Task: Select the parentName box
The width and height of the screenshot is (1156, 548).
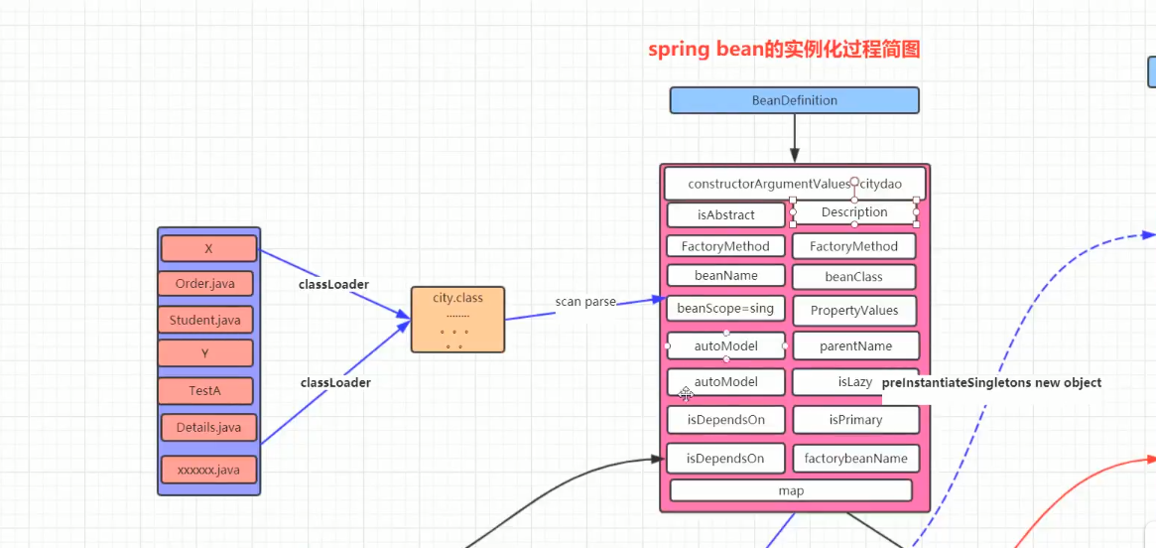Action: coord(856,345)
